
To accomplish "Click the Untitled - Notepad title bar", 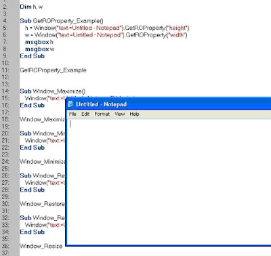I will (169, 104).
